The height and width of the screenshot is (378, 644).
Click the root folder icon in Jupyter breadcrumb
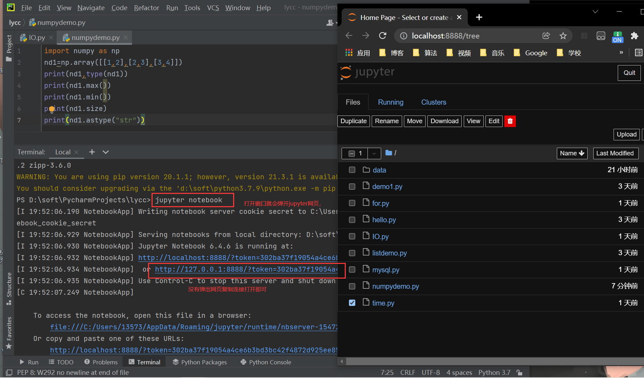click(388, 153)
